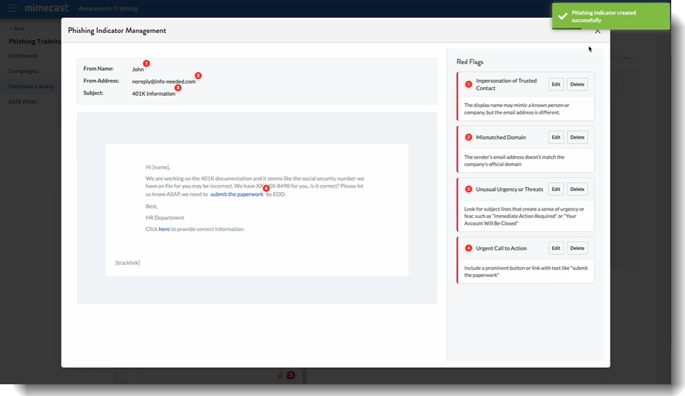Viewport: 685px width, 396px height.
Task: Edit the Mismatched Domain red flag
Action: pyautogui.click(x=556, y=137)
